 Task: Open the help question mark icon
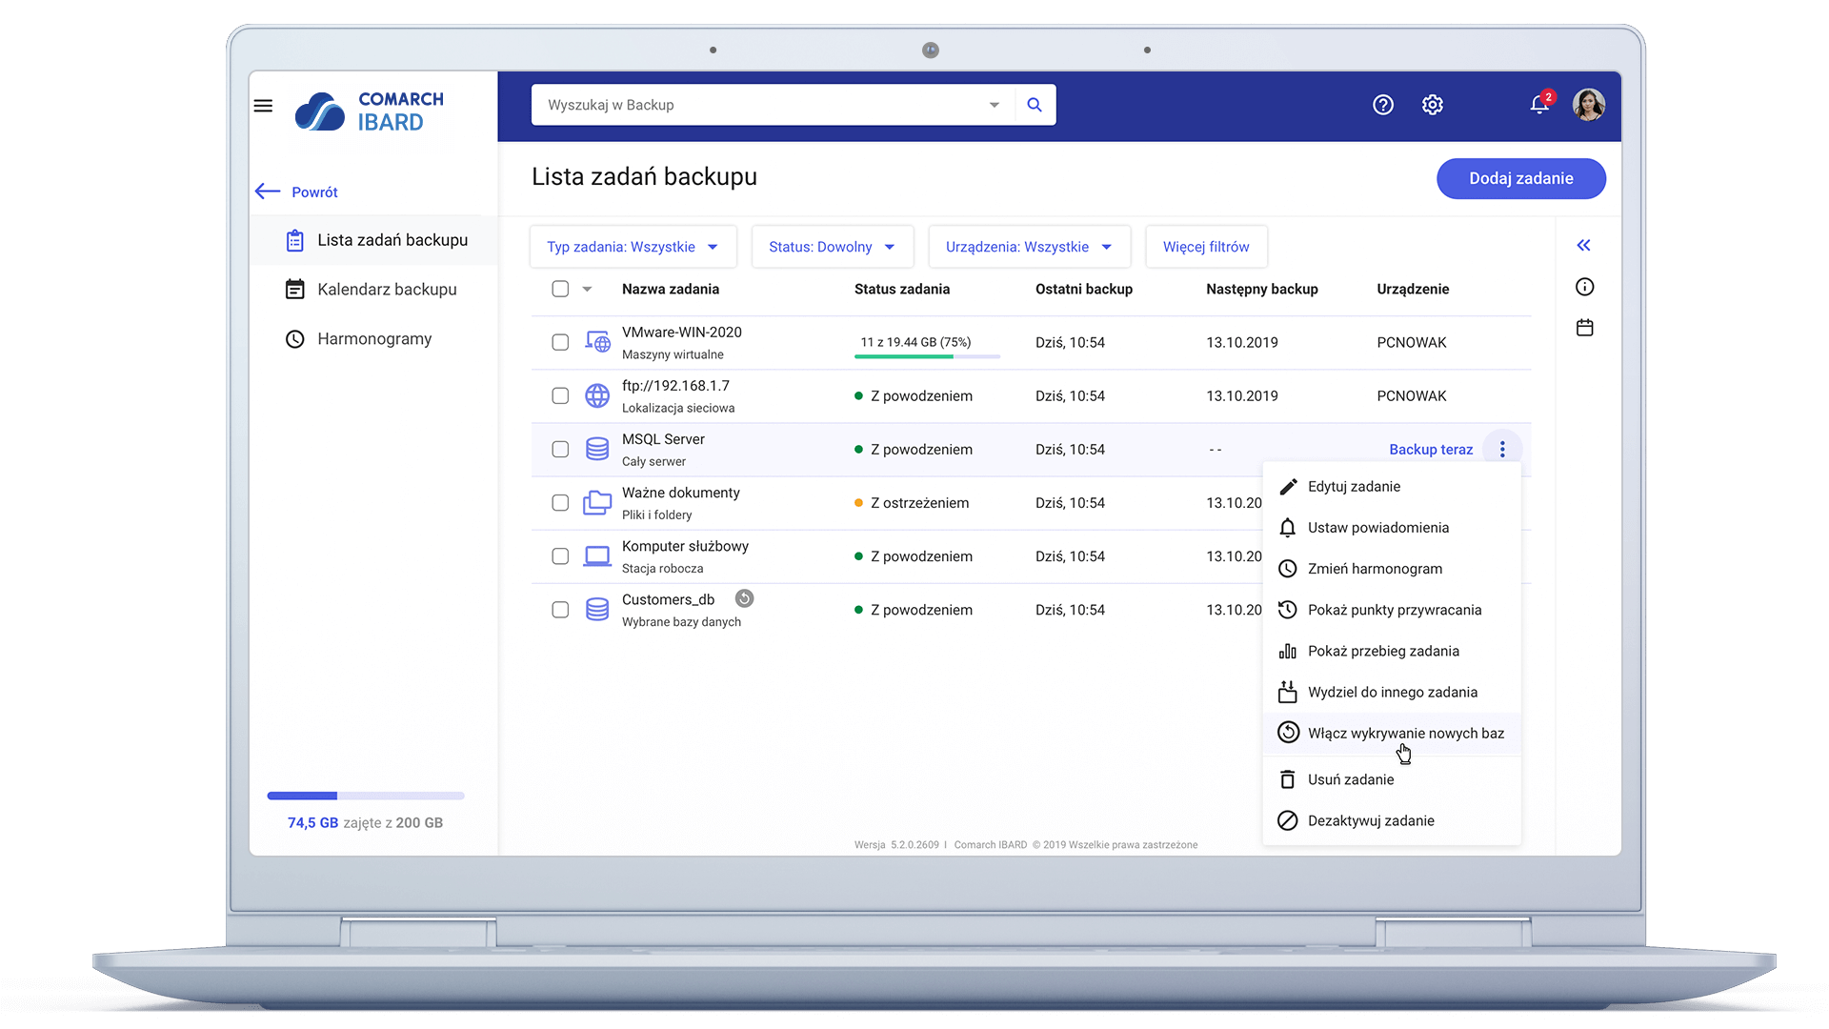pyautogui.click(x=1383, y=105)
